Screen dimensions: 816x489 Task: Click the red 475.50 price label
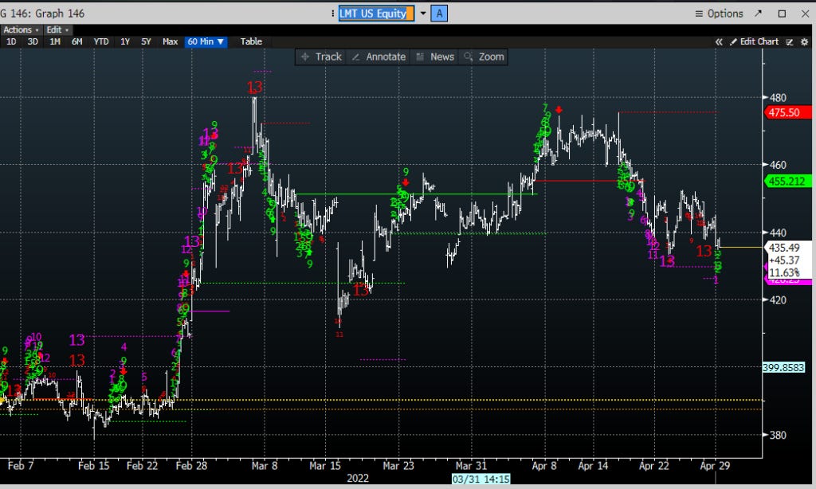787,112
